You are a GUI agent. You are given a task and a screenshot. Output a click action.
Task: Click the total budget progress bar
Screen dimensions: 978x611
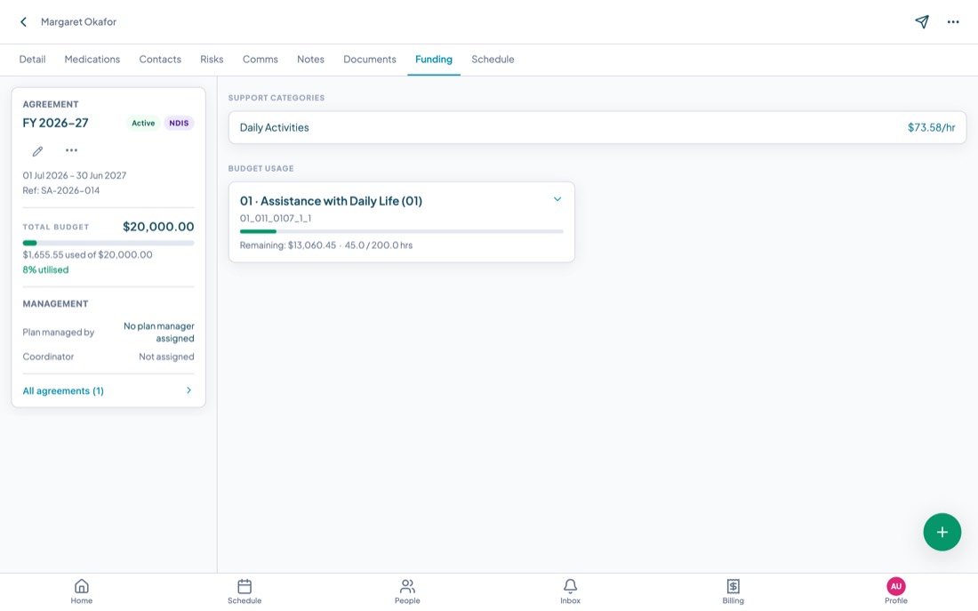(108, 243)
